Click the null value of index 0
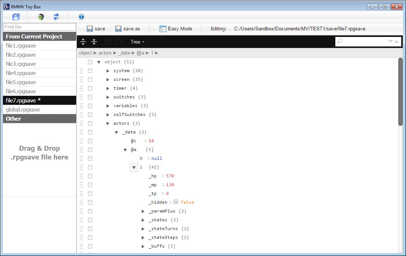 [x=157, y=158]
